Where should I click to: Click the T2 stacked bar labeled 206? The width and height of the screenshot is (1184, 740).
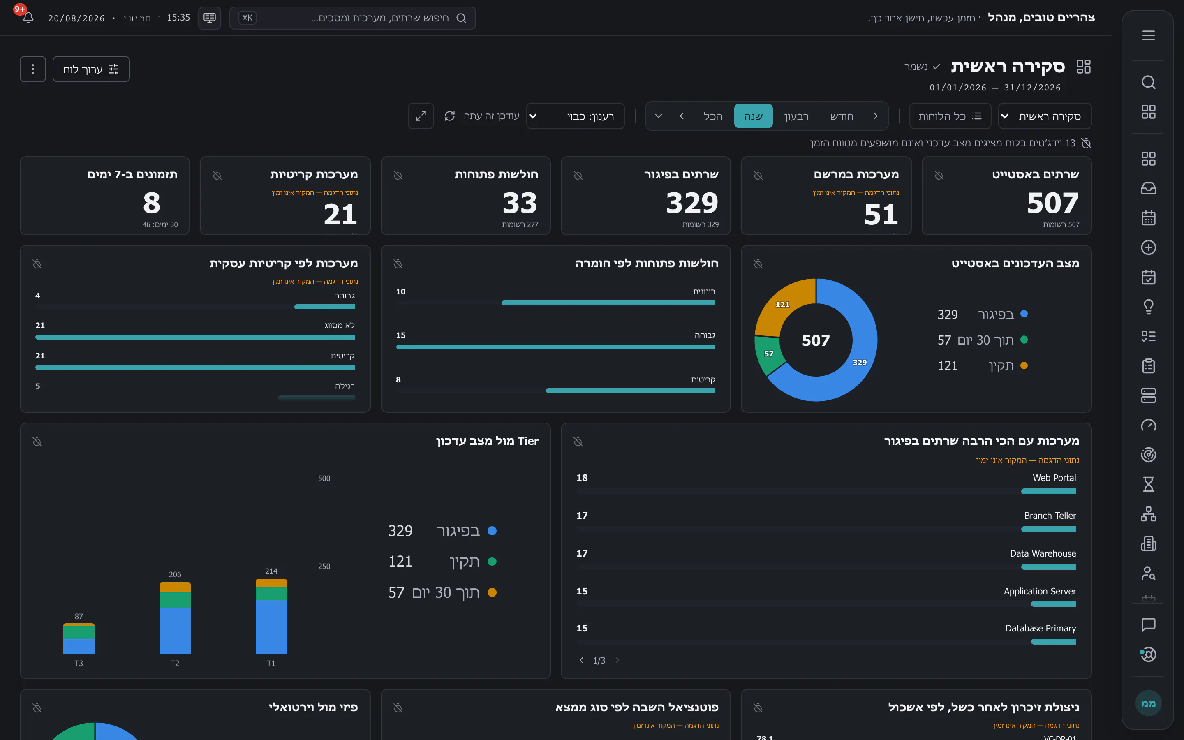pyautogui.click(x=175, y=618)
